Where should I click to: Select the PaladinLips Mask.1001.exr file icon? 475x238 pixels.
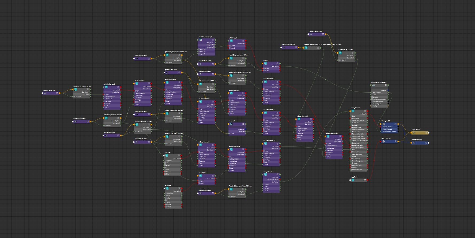106,118
